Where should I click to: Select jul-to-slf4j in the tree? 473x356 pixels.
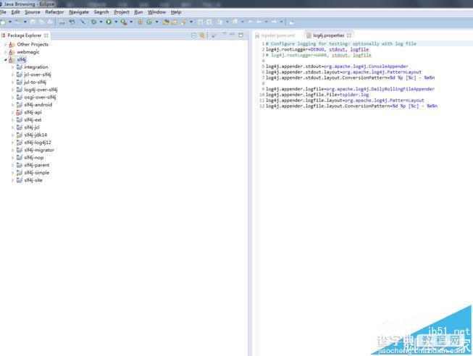[x=35, y=82]
